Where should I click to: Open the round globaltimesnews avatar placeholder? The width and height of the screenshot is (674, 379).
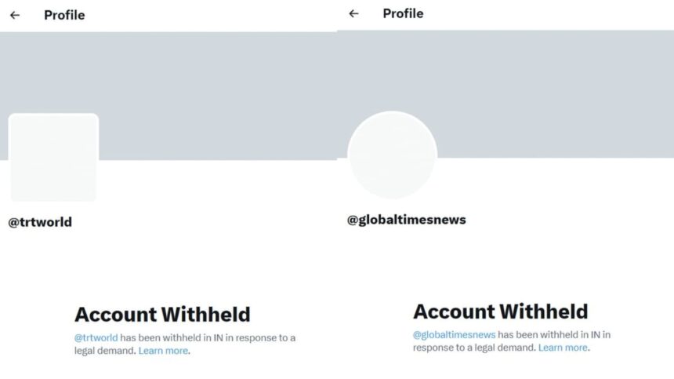[x=392, y=155]
